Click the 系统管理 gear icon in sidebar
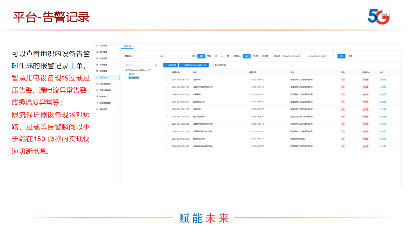408x229 pixels. point(97,109)
